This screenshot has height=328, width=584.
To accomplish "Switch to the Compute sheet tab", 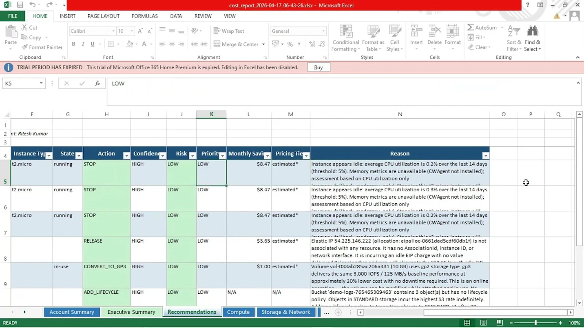I will click(238, 312).
